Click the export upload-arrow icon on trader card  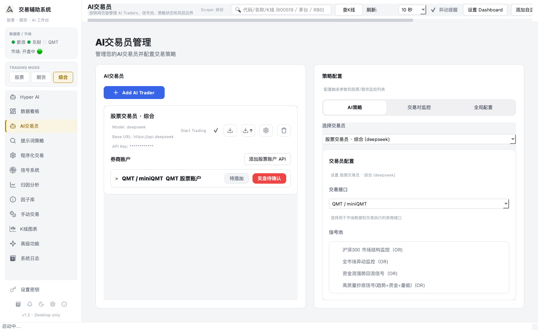(248, 131)
